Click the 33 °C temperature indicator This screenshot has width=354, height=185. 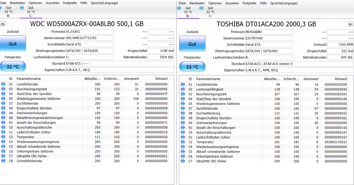pos(192,67)
